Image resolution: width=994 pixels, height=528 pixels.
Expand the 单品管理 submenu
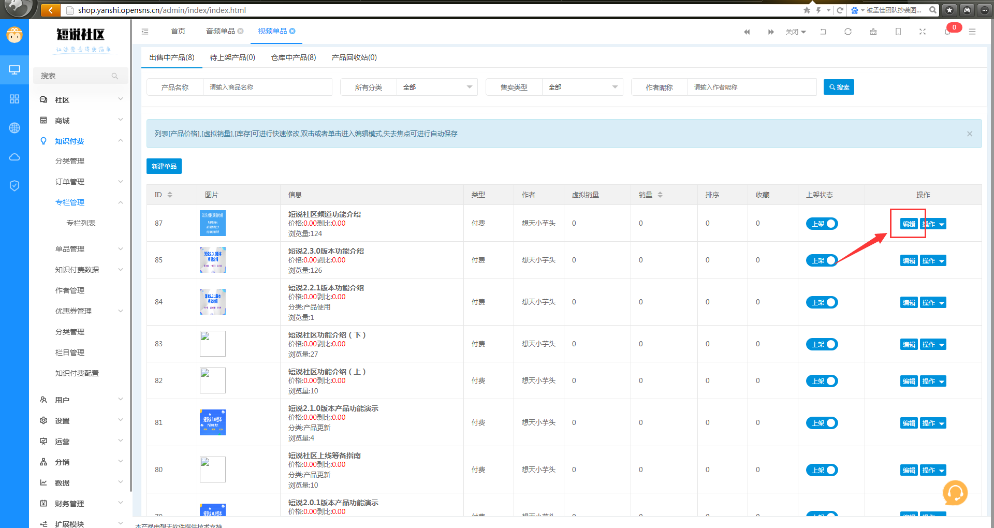(81, 249)
